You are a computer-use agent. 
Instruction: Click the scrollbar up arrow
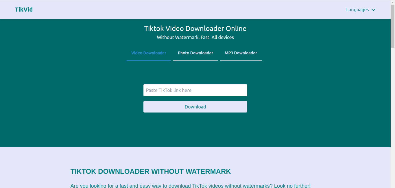pos(393,2)
